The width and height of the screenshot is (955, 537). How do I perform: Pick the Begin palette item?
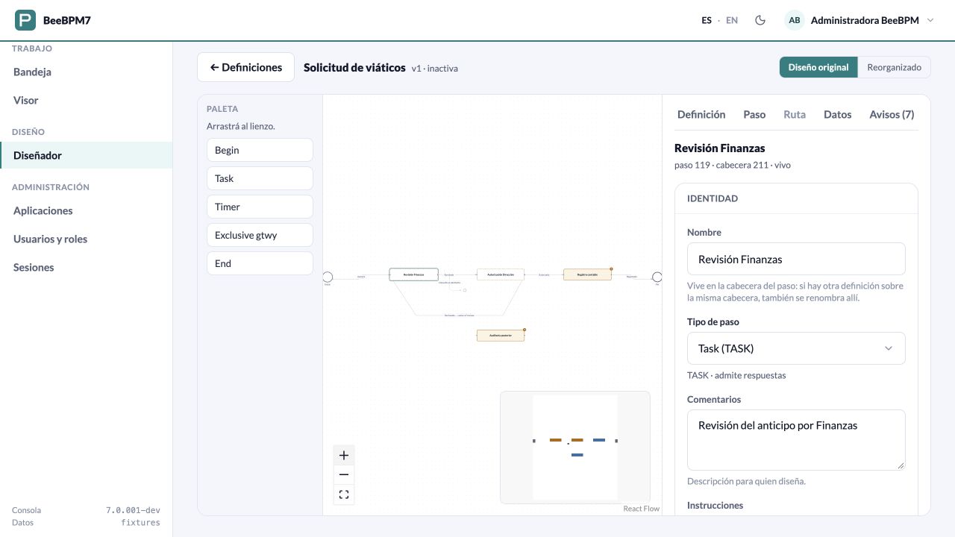(x=260, y=150)
